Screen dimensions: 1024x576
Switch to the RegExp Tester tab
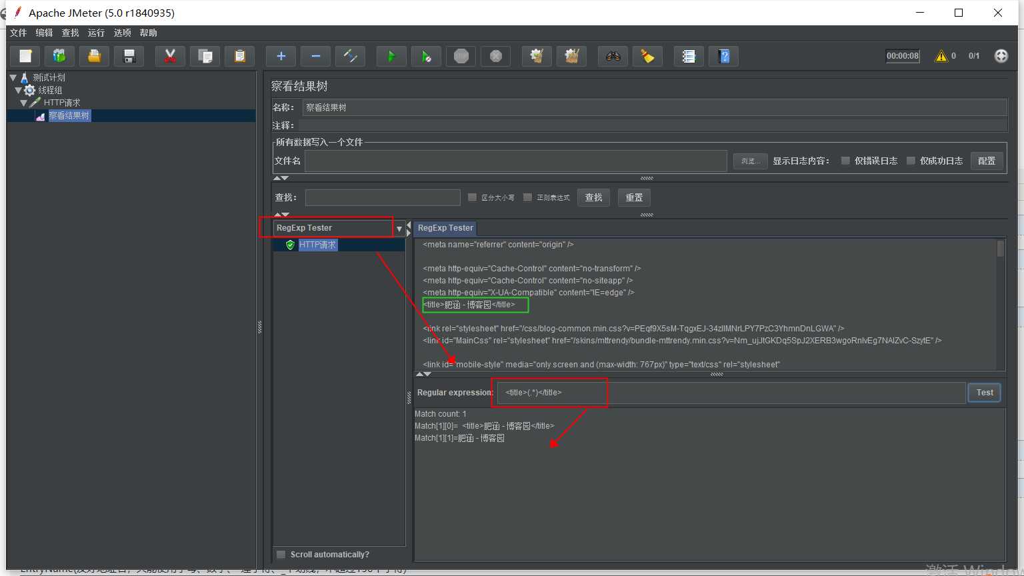[x=445, y=228]
